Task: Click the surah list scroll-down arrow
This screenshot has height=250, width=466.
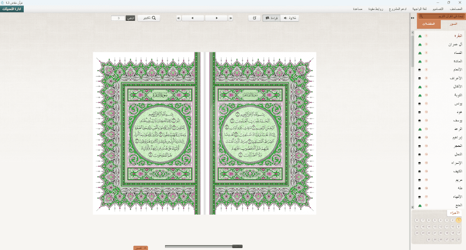Action: coord(413,207)
